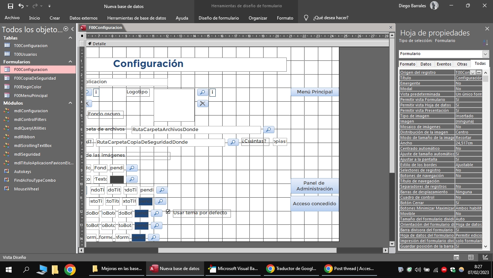Image resolution: width=493 pixels, height=278 pixels.
Task: Switch to Form view from status bar
Action: tap(456, 257)
